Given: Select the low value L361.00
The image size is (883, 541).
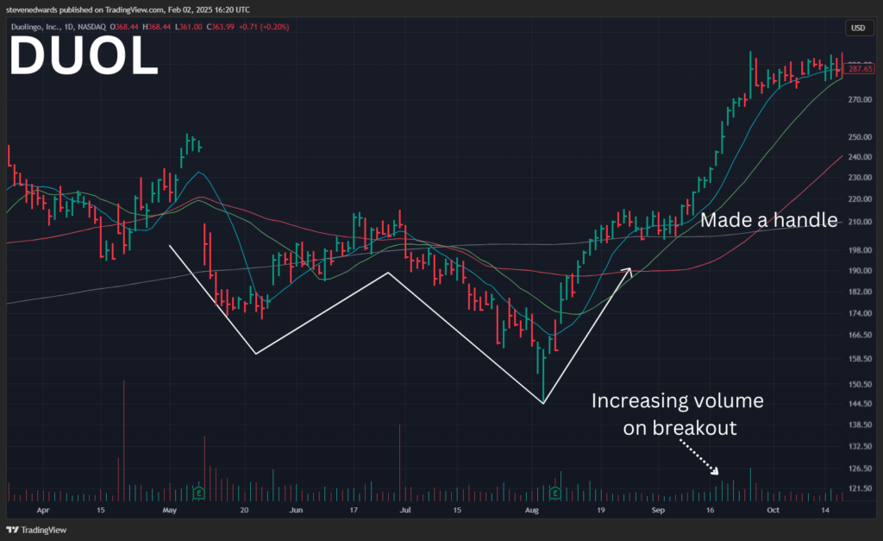Looking at the screenshot, I should tap(188, 27).
